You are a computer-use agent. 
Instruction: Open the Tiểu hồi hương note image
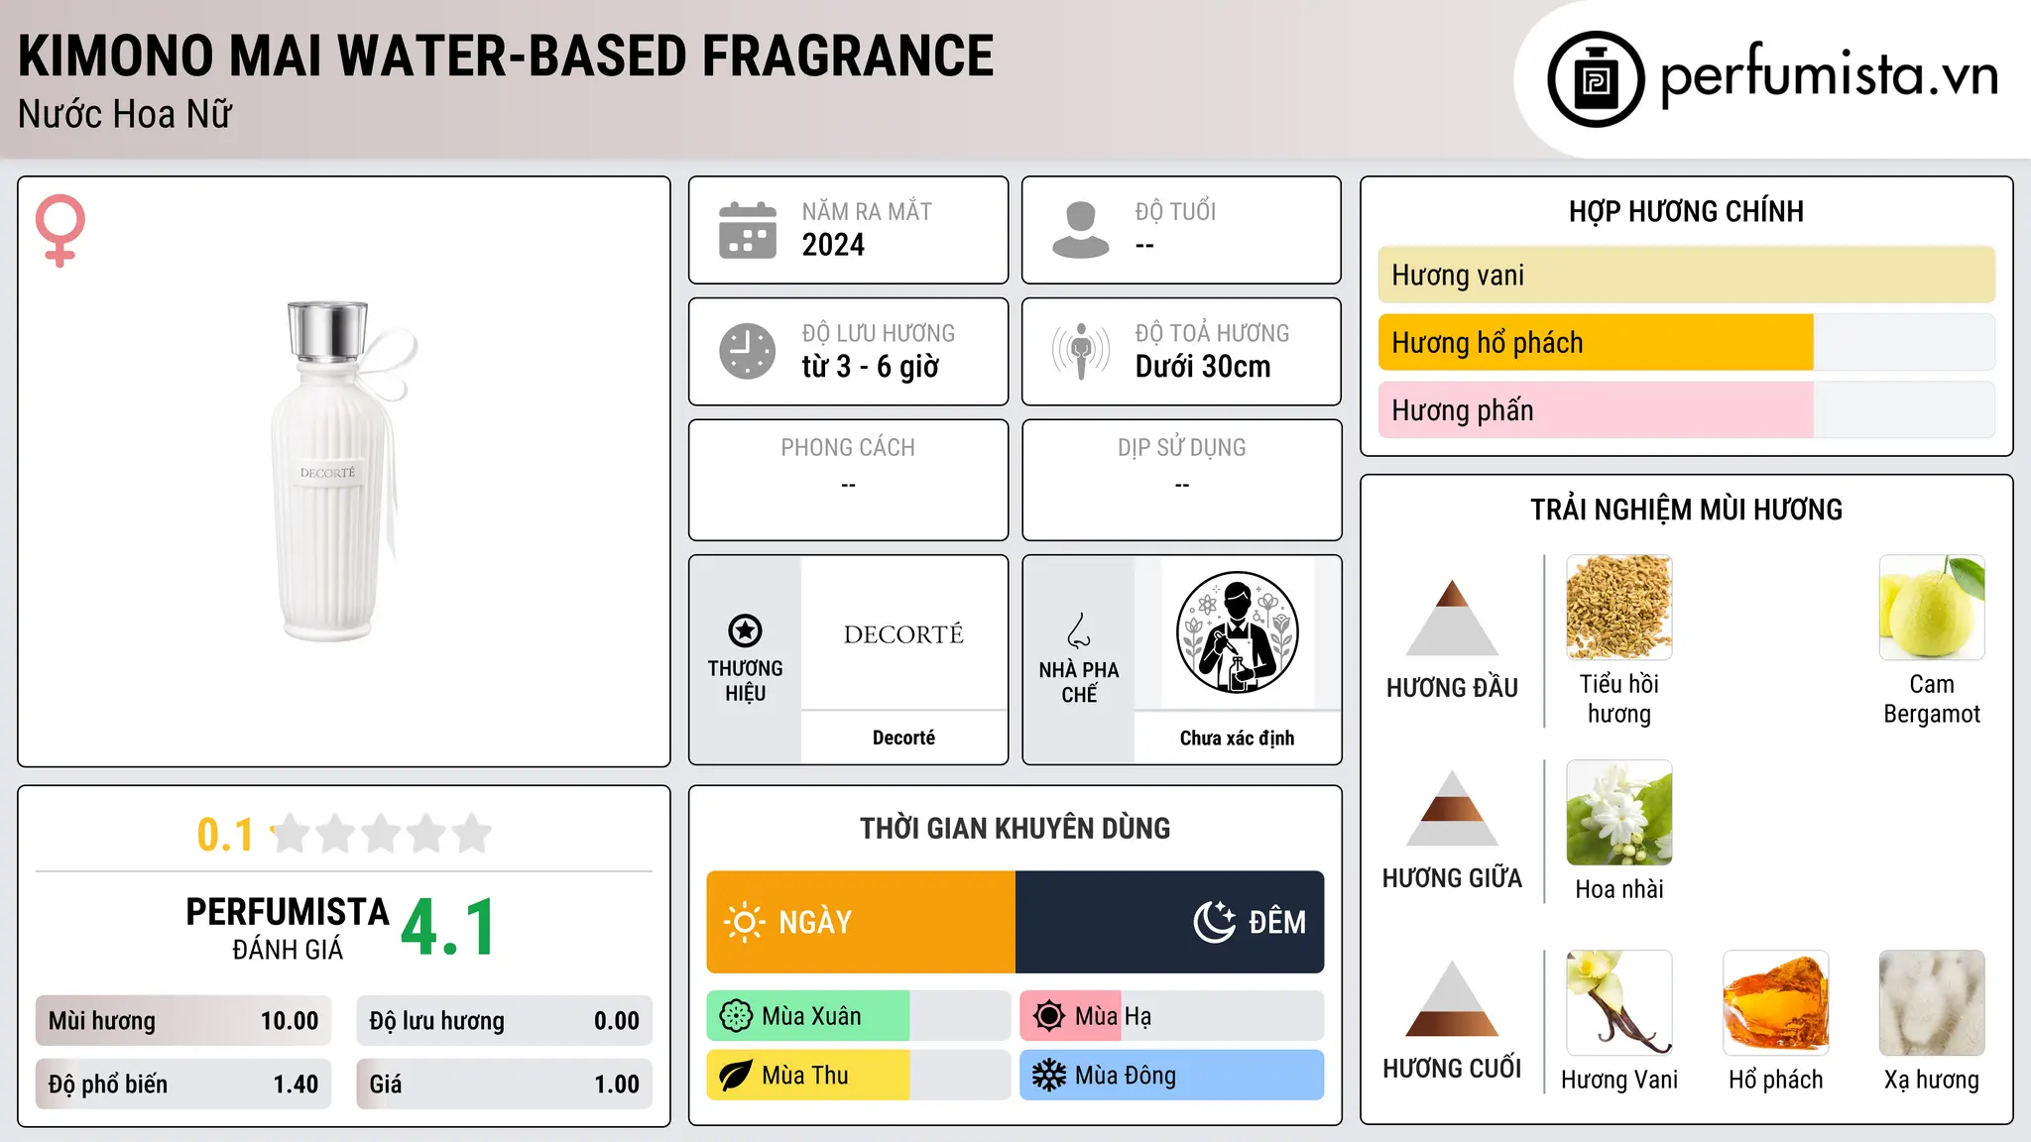click(1618, 608)
